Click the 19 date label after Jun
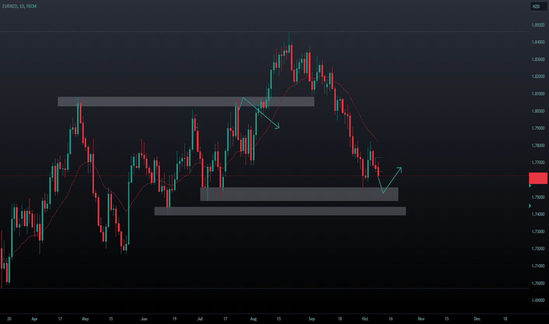Image resolution: width=549 pixels, height=324 pixels. click(x=174, y=319)
